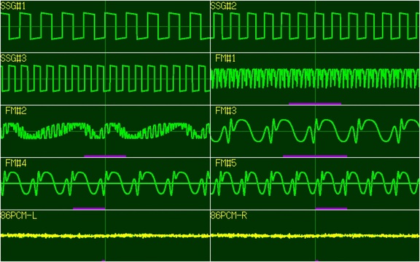Click the purple bar under FM#2

105,156
